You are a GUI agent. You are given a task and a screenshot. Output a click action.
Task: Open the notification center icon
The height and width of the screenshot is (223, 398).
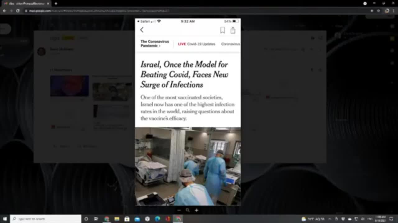pos(391,219)
